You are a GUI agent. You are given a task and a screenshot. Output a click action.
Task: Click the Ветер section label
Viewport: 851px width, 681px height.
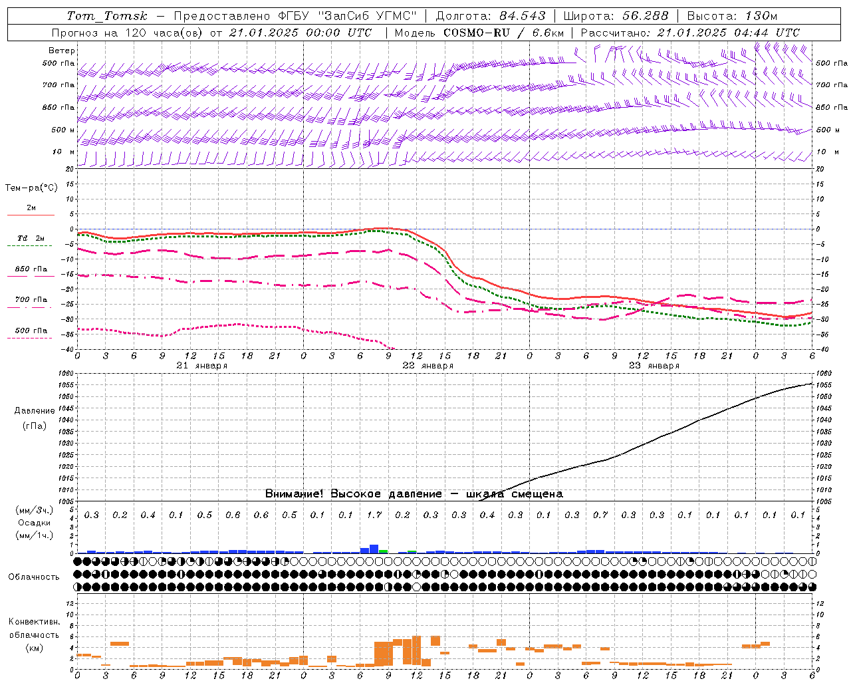coord(62,51)
